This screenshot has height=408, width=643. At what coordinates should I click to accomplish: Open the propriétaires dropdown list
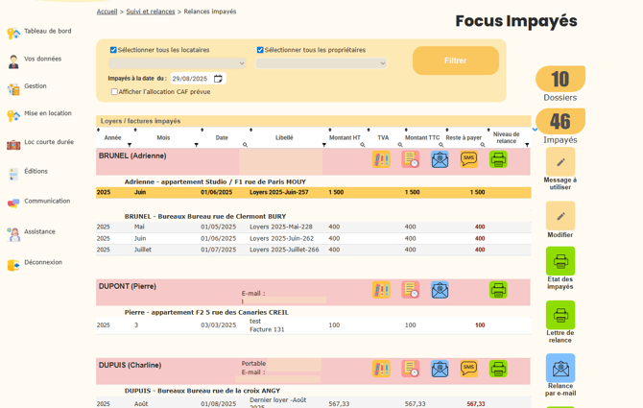click(321, 63)
